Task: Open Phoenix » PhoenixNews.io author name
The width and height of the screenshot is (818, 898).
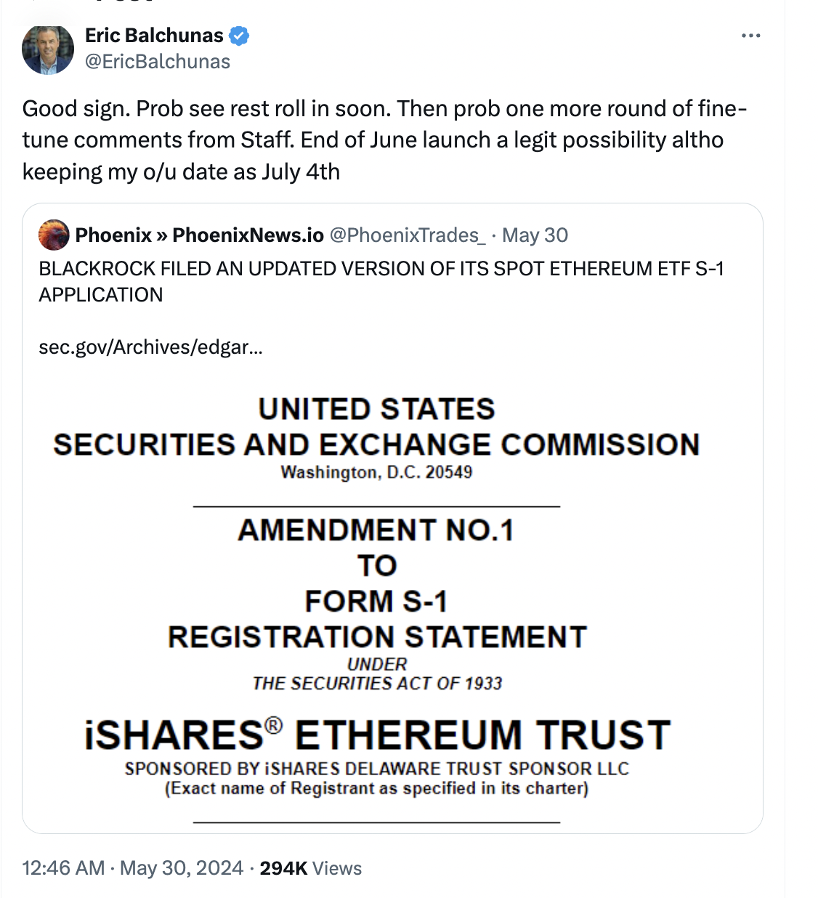Action: click(x=199, y=235)
